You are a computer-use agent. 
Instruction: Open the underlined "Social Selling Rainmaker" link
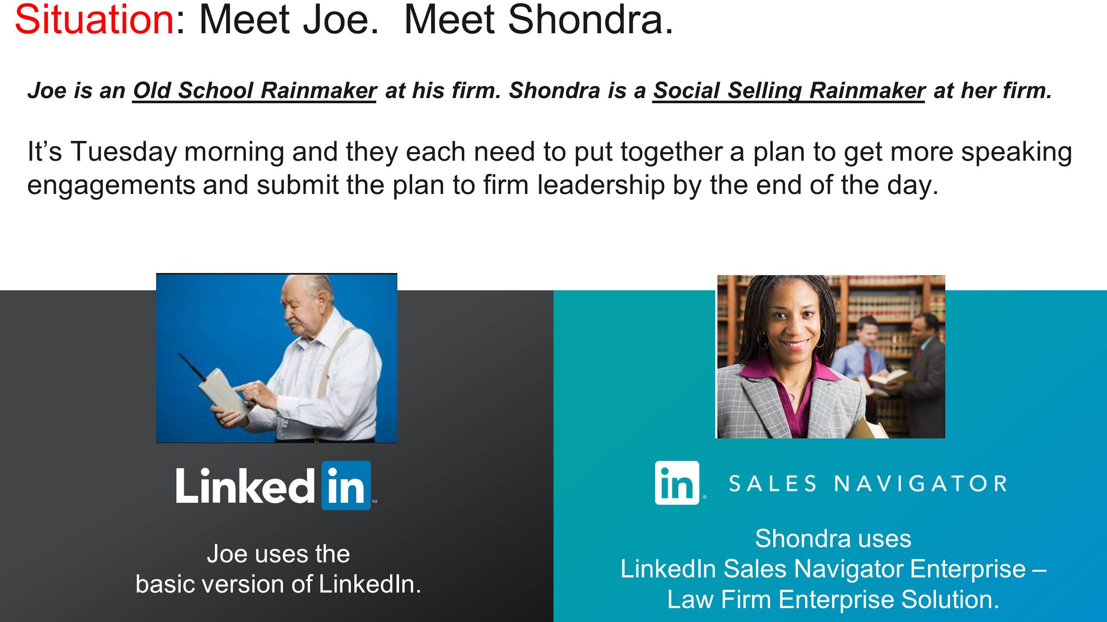pyautogui.click(x=789, y=91)
